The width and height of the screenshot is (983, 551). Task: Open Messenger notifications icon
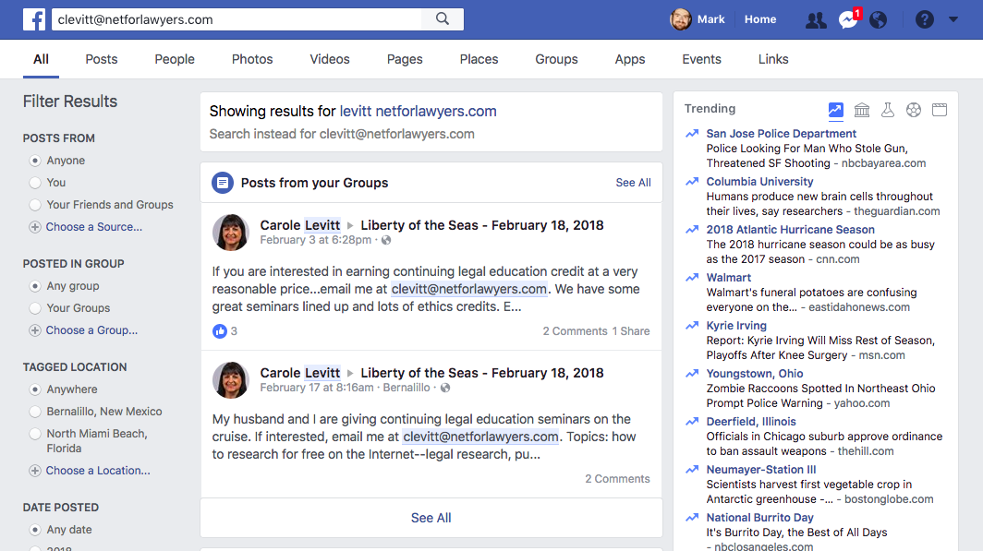click(x=847, y=20)
